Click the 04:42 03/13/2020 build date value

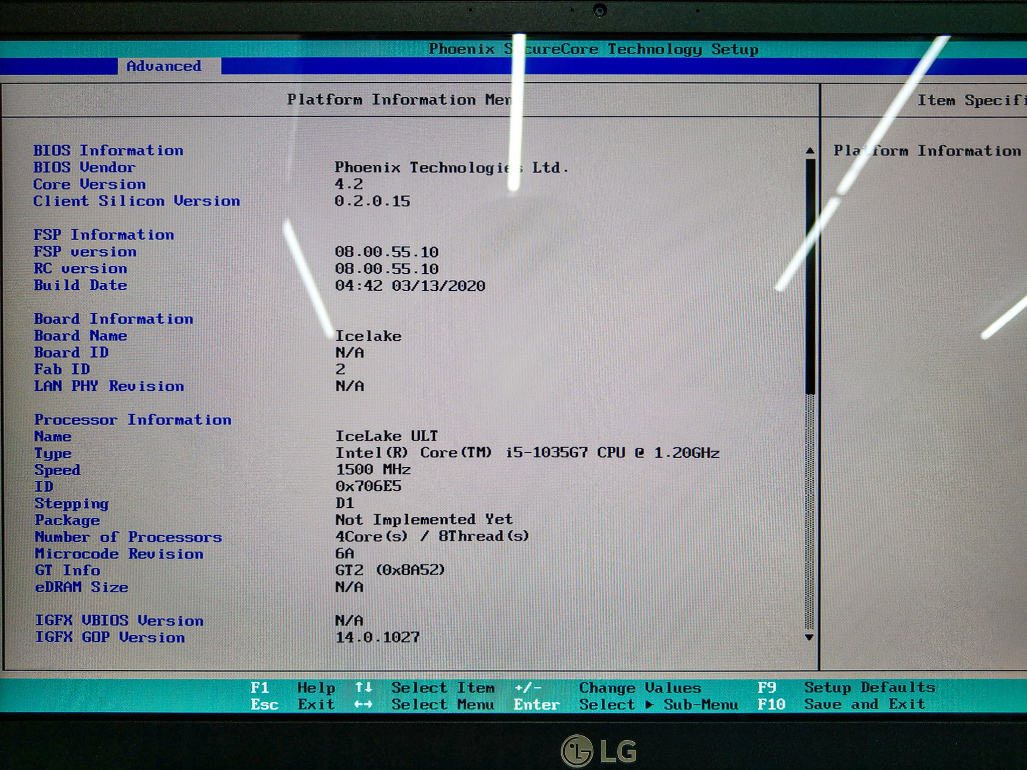pos(410,286)
